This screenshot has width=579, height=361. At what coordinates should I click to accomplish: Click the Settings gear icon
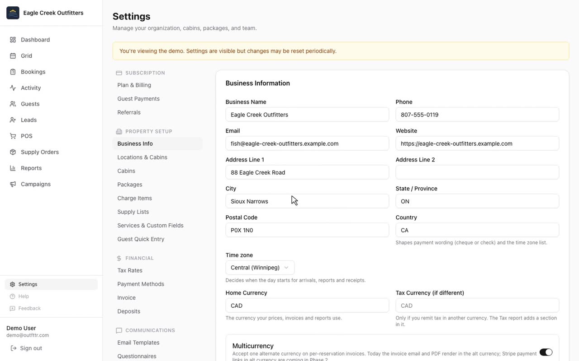[13, 284]
